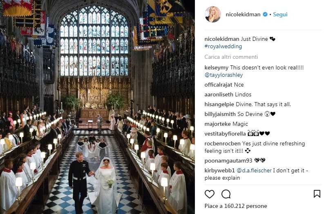
Task: Click the royal wedding chapel photo
Action: [x=97, y=107]
